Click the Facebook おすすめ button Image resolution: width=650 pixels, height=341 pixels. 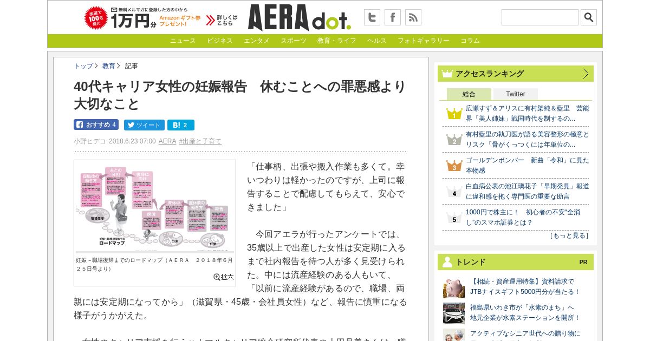pos(96,124)
